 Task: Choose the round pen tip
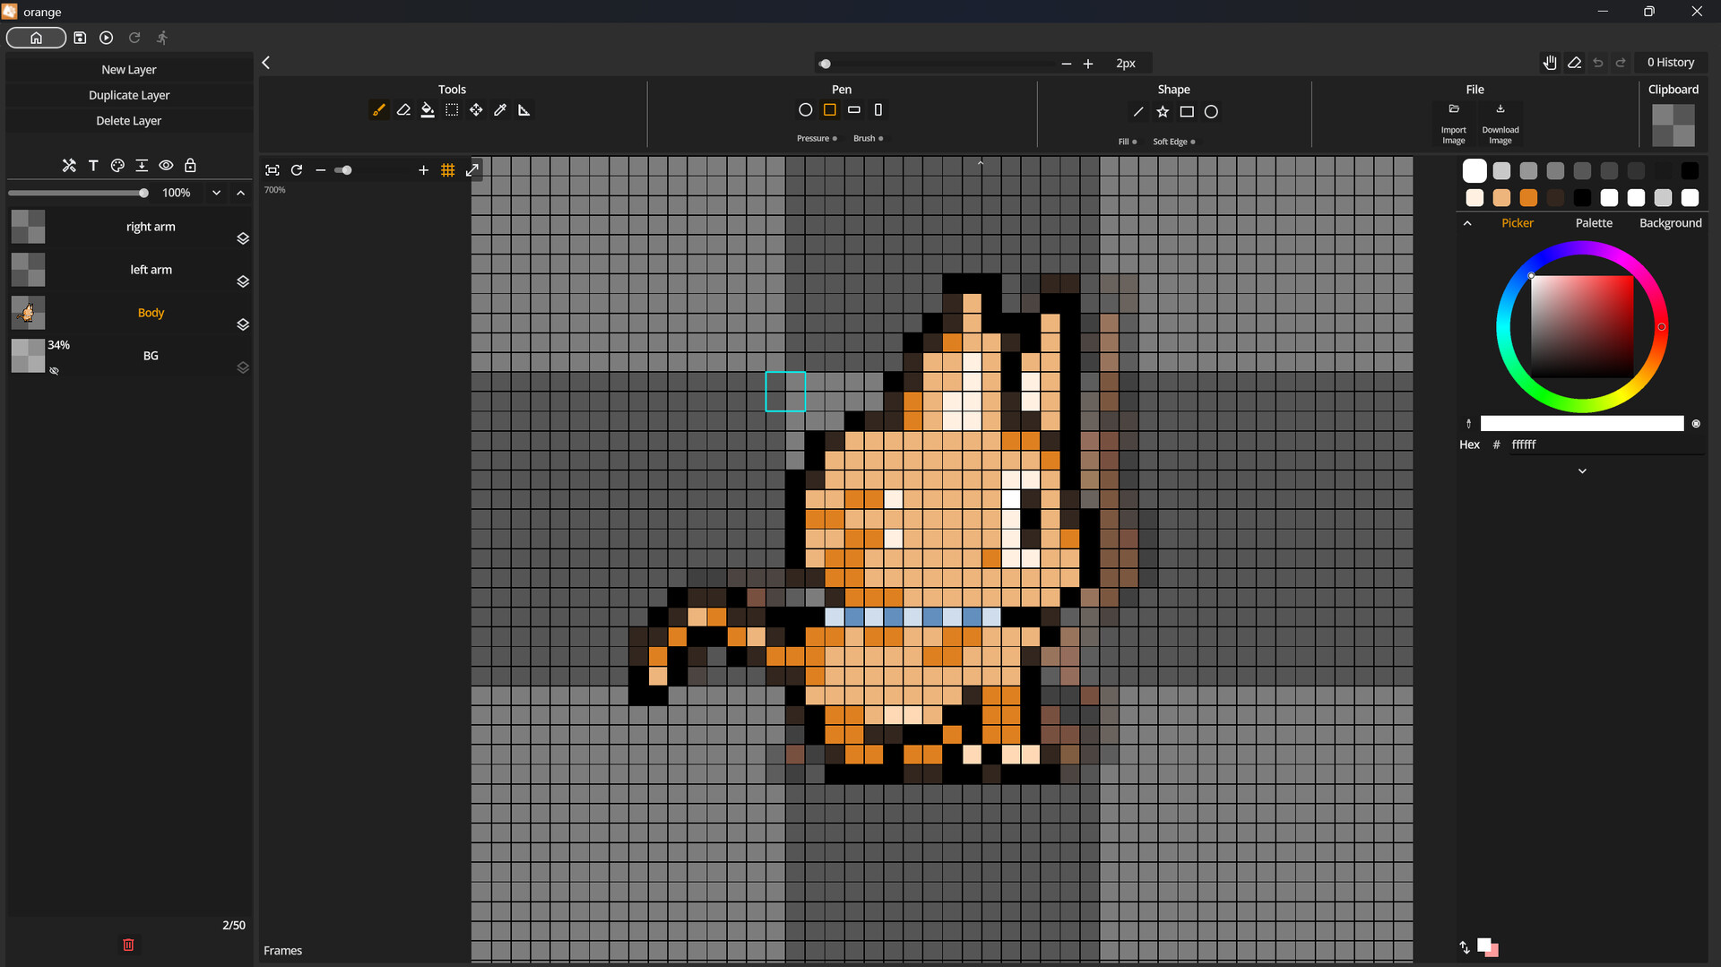(x=806, y=110)
